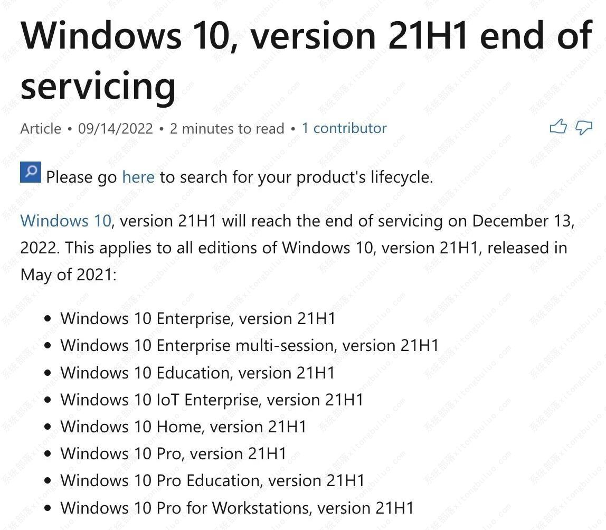Select "Windows 10 Pro for Workstations" entry
606x530 pixels.
[x=237, y=508]
